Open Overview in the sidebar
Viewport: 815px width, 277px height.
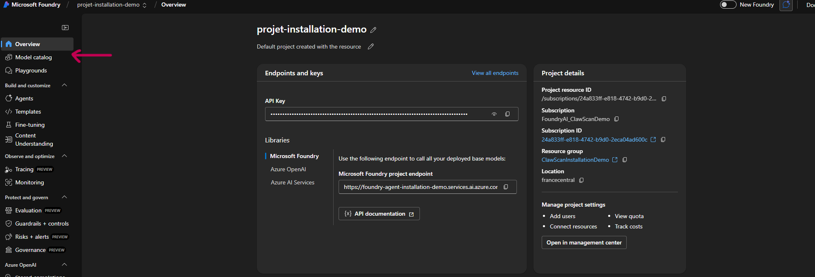point(38,44)
